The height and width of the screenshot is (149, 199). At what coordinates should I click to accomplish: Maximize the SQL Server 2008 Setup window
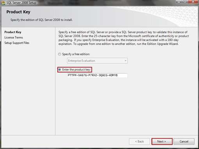(185, 2)
